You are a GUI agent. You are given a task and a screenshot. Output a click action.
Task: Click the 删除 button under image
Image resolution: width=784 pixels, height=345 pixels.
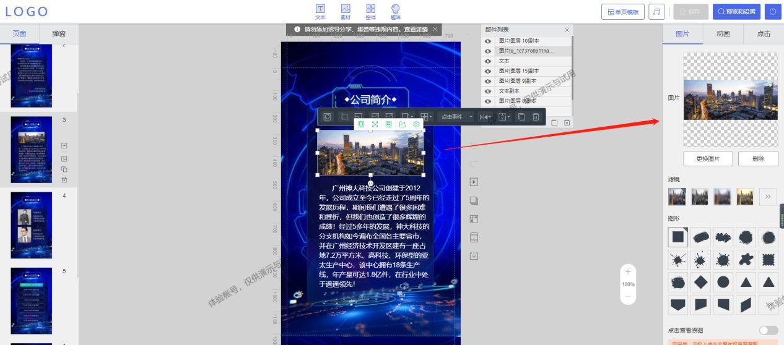pos(758,159)
